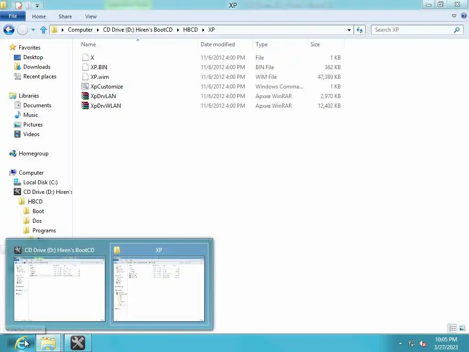The height and width of the screenshot is (352, 469).
Task: Click CD Drive (D:) Hiren's BootCD breadcrumb
Action: (138, 30)
